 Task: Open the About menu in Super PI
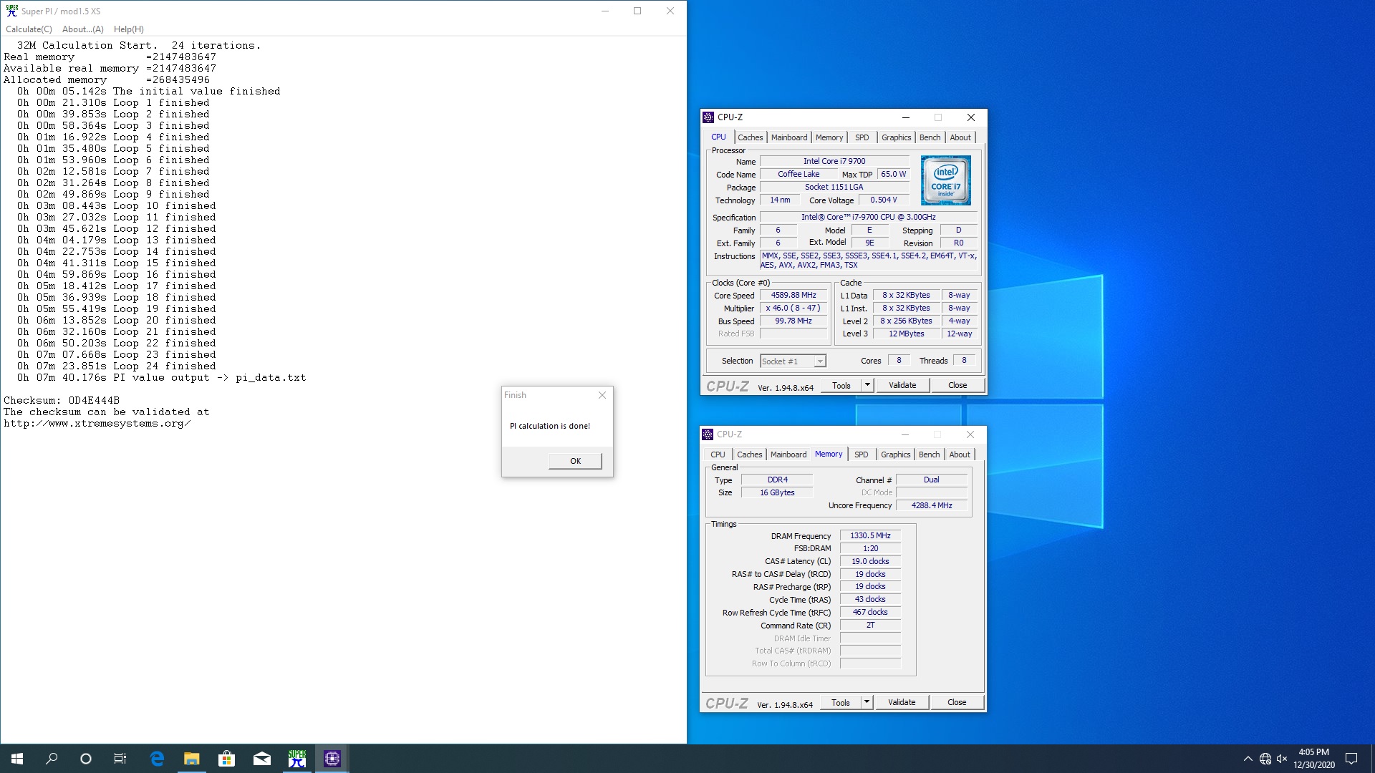pos(83,29)
